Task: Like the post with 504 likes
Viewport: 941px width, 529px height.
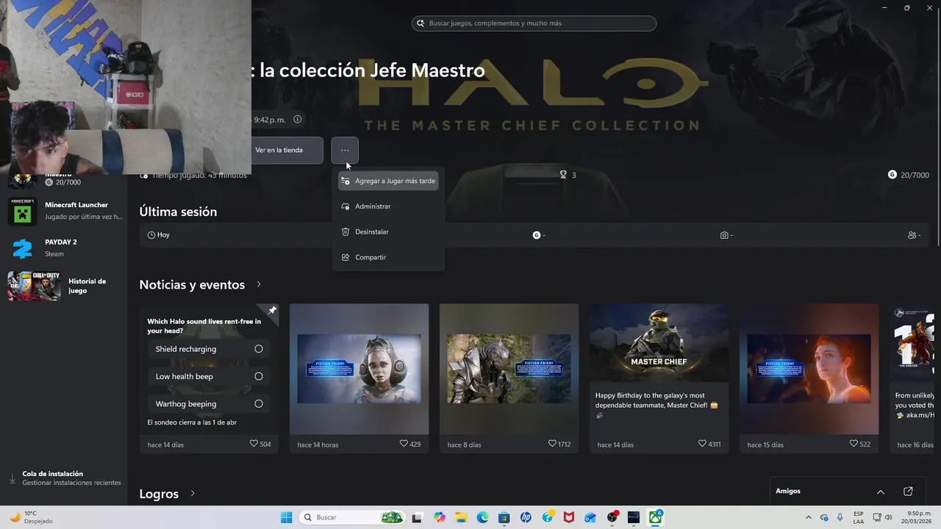Action: click(x=254, y=444)
